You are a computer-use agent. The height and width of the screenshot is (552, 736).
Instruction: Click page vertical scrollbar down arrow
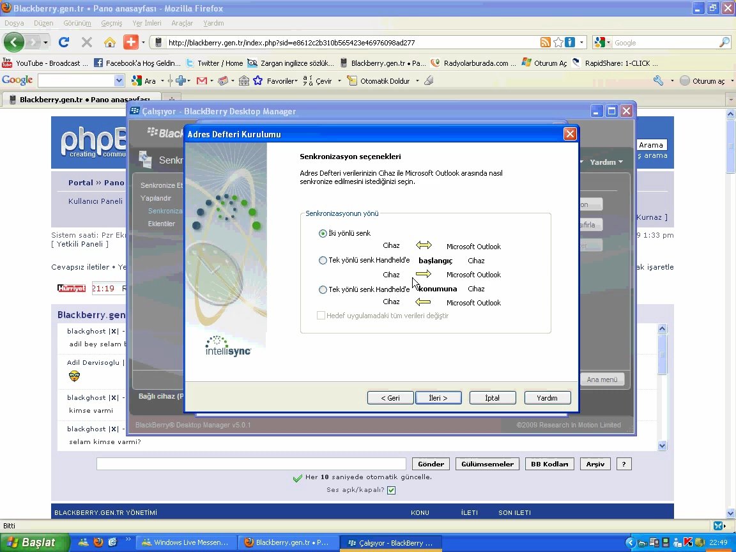click(x=731, y=513)
